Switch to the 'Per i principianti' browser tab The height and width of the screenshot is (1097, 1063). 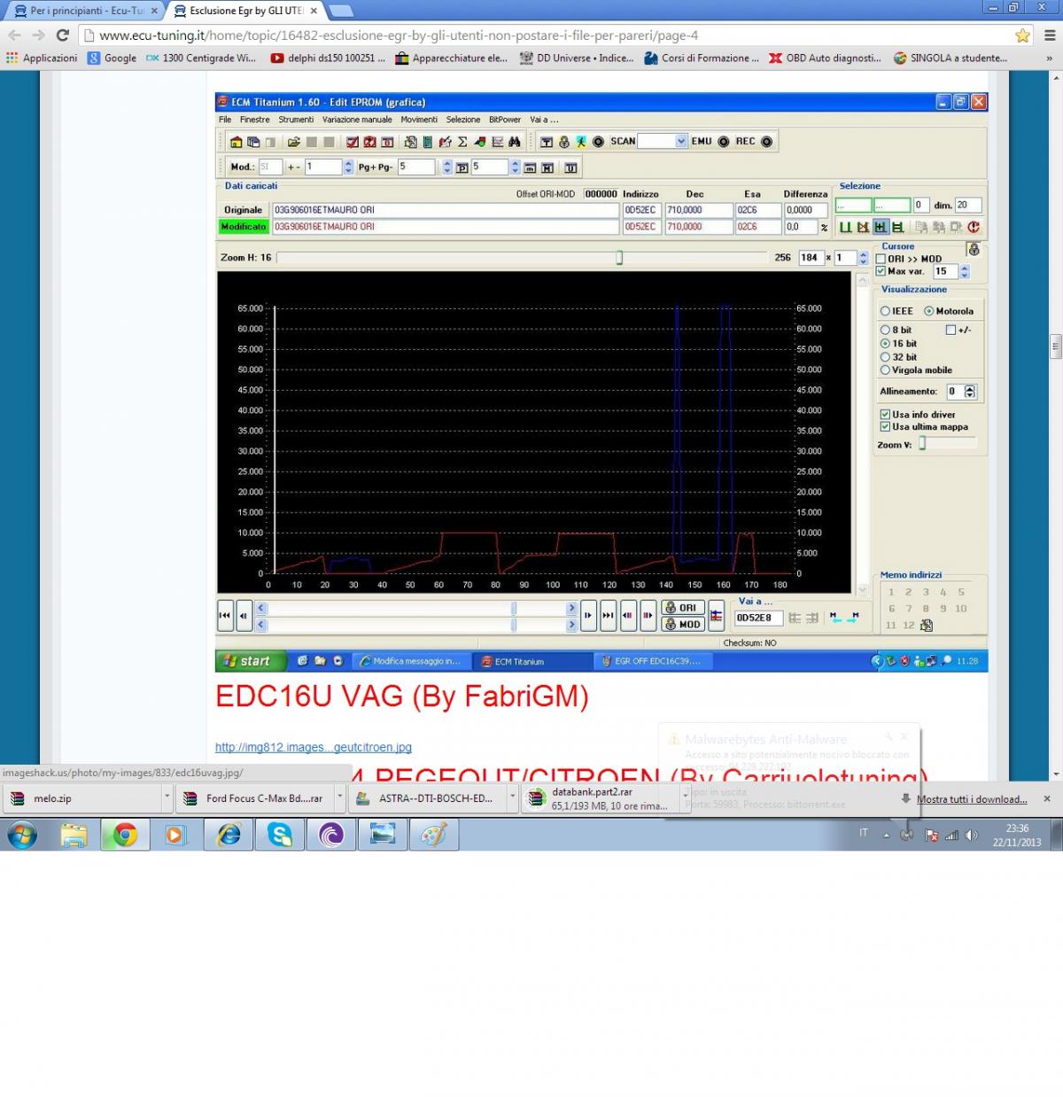(85, 11)
